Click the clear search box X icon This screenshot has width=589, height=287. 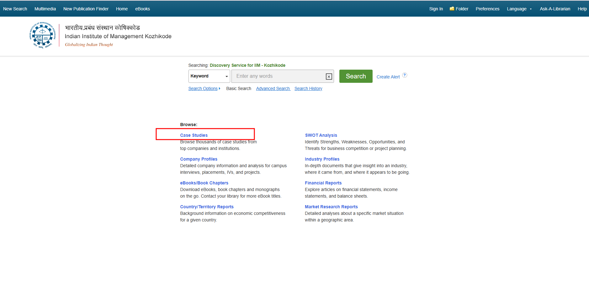(x=329, y=77)
